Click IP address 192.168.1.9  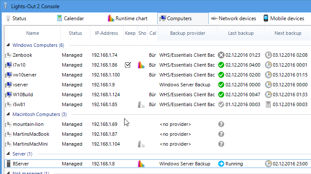103,85
